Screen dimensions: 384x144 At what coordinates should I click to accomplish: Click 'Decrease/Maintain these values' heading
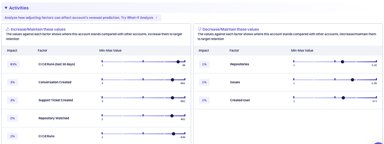231,29
